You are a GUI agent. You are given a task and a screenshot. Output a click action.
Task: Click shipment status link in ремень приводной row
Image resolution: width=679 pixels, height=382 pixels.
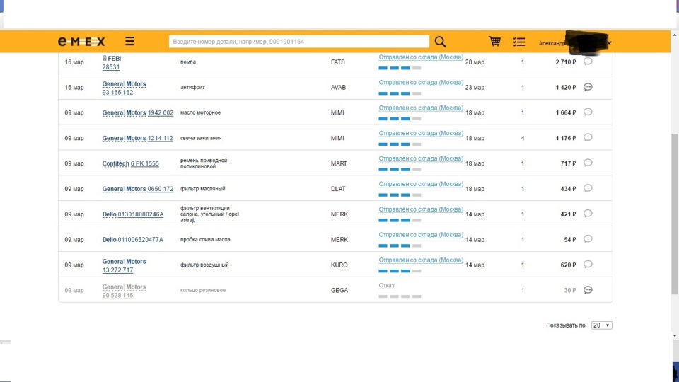(421, 158)
